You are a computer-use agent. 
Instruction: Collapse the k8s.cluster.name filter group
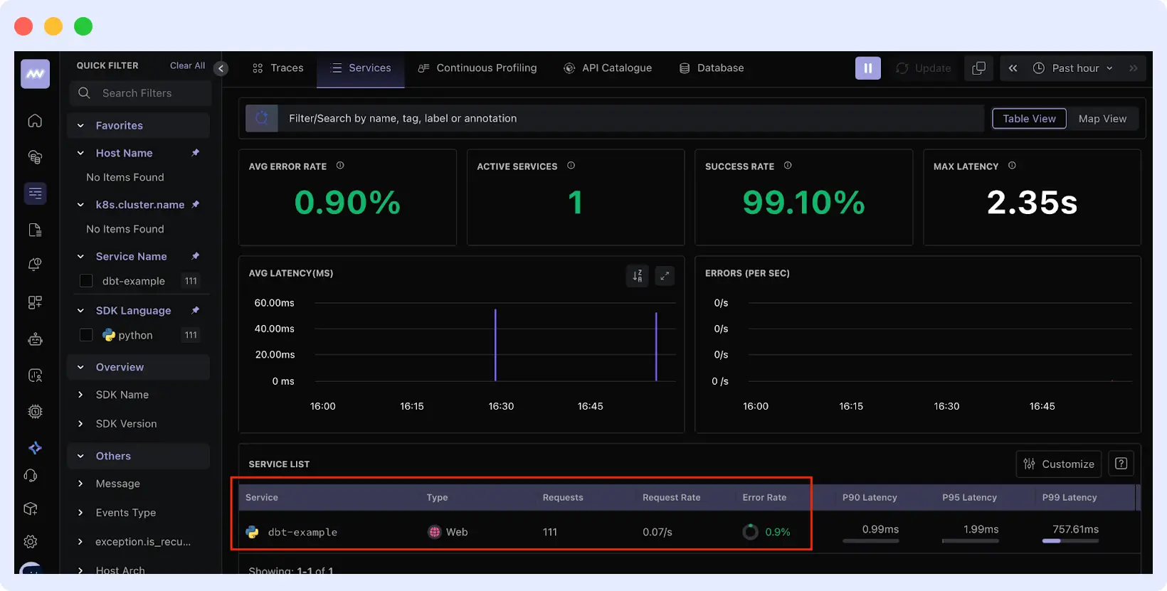point(80,205)
